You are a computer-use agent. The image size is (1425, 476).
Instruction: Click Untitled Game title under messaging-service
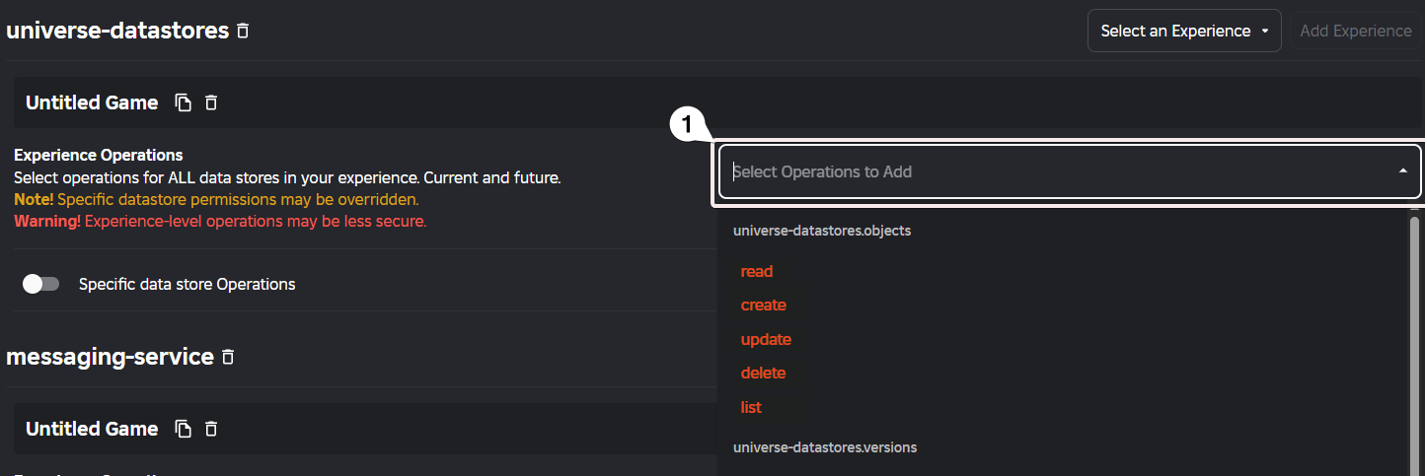[92, 429]
